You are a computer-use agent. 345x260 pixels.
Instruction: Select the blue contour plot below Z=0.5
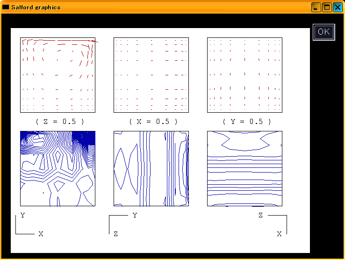(x=57, y=169)
